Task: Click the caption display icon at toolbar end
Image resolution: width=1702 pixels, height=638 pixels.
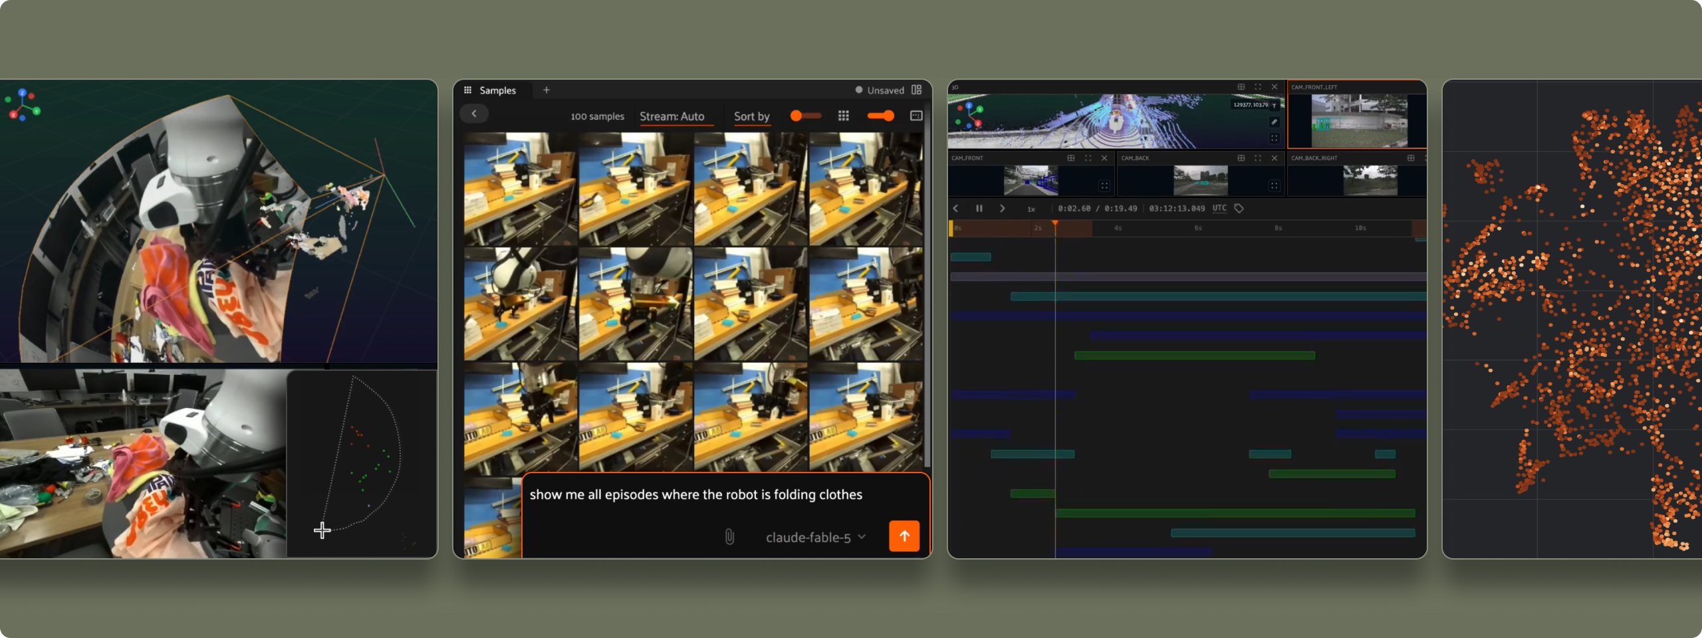Action: pyautogui.click(x=916, y=116)
